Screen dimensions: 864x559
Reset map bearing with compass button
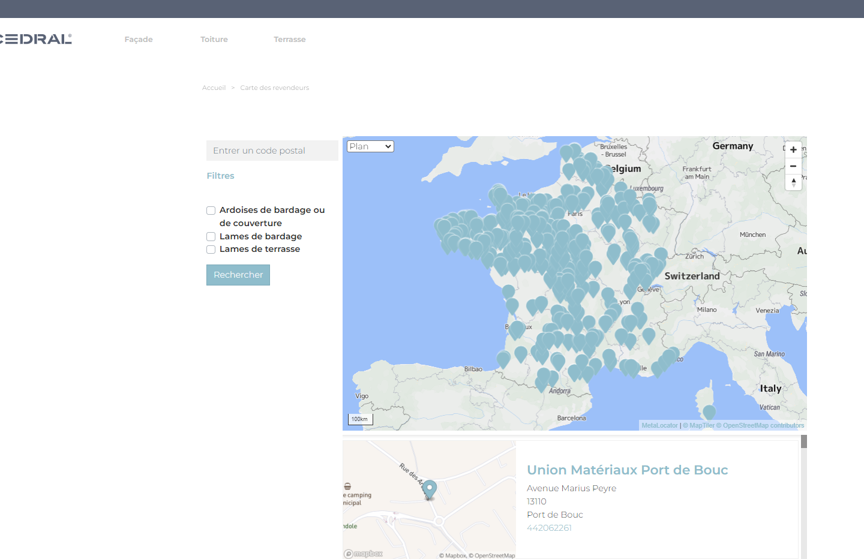point(793,182)
